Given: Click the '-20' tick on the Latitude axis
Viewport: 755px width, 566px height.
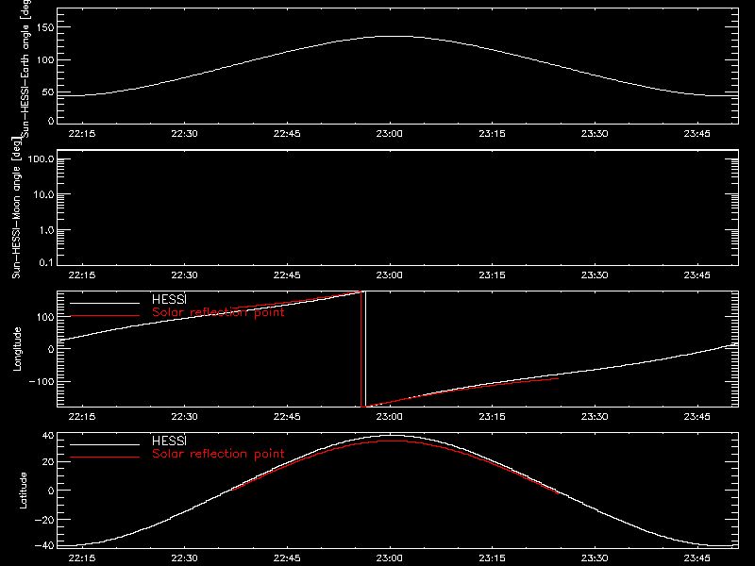Looking at the screenshot, I should tap(44, 520).
